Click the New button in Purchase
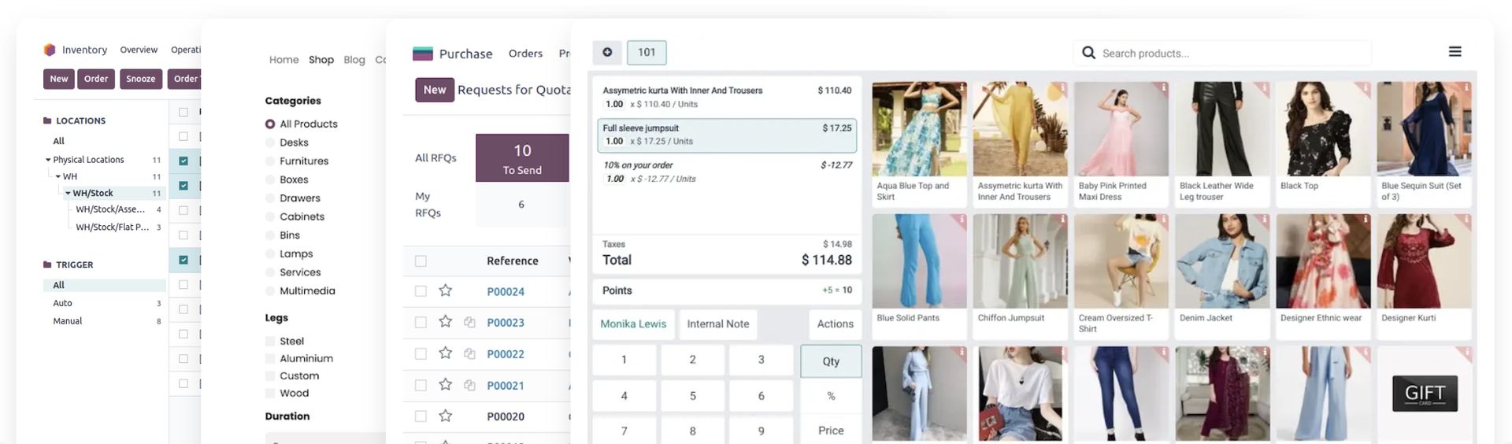1512x444 pixels. coord(435,90)
